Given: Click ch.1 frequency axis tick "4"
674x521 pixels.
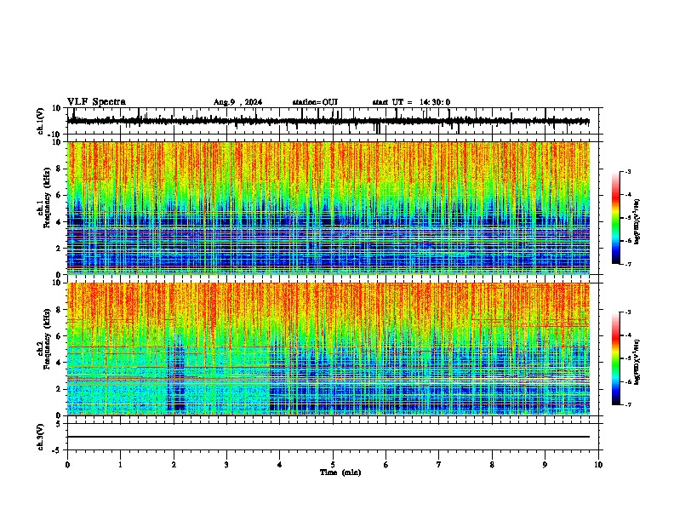Looking at the screenshot, I should click(60, 222).
